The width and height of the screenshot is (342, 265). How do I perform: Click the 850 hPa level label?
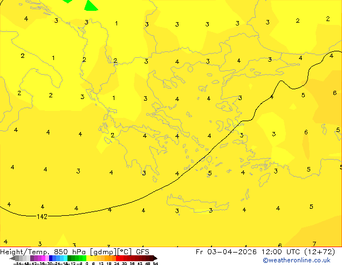pos(70,252)
